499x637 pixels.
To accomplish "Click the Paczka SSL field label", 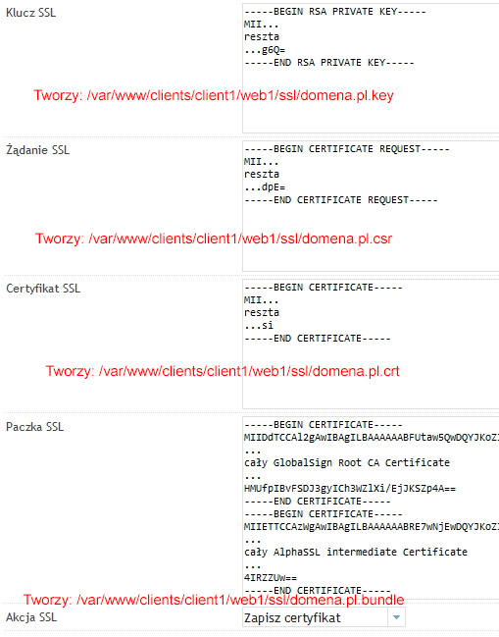I will 35,427.
